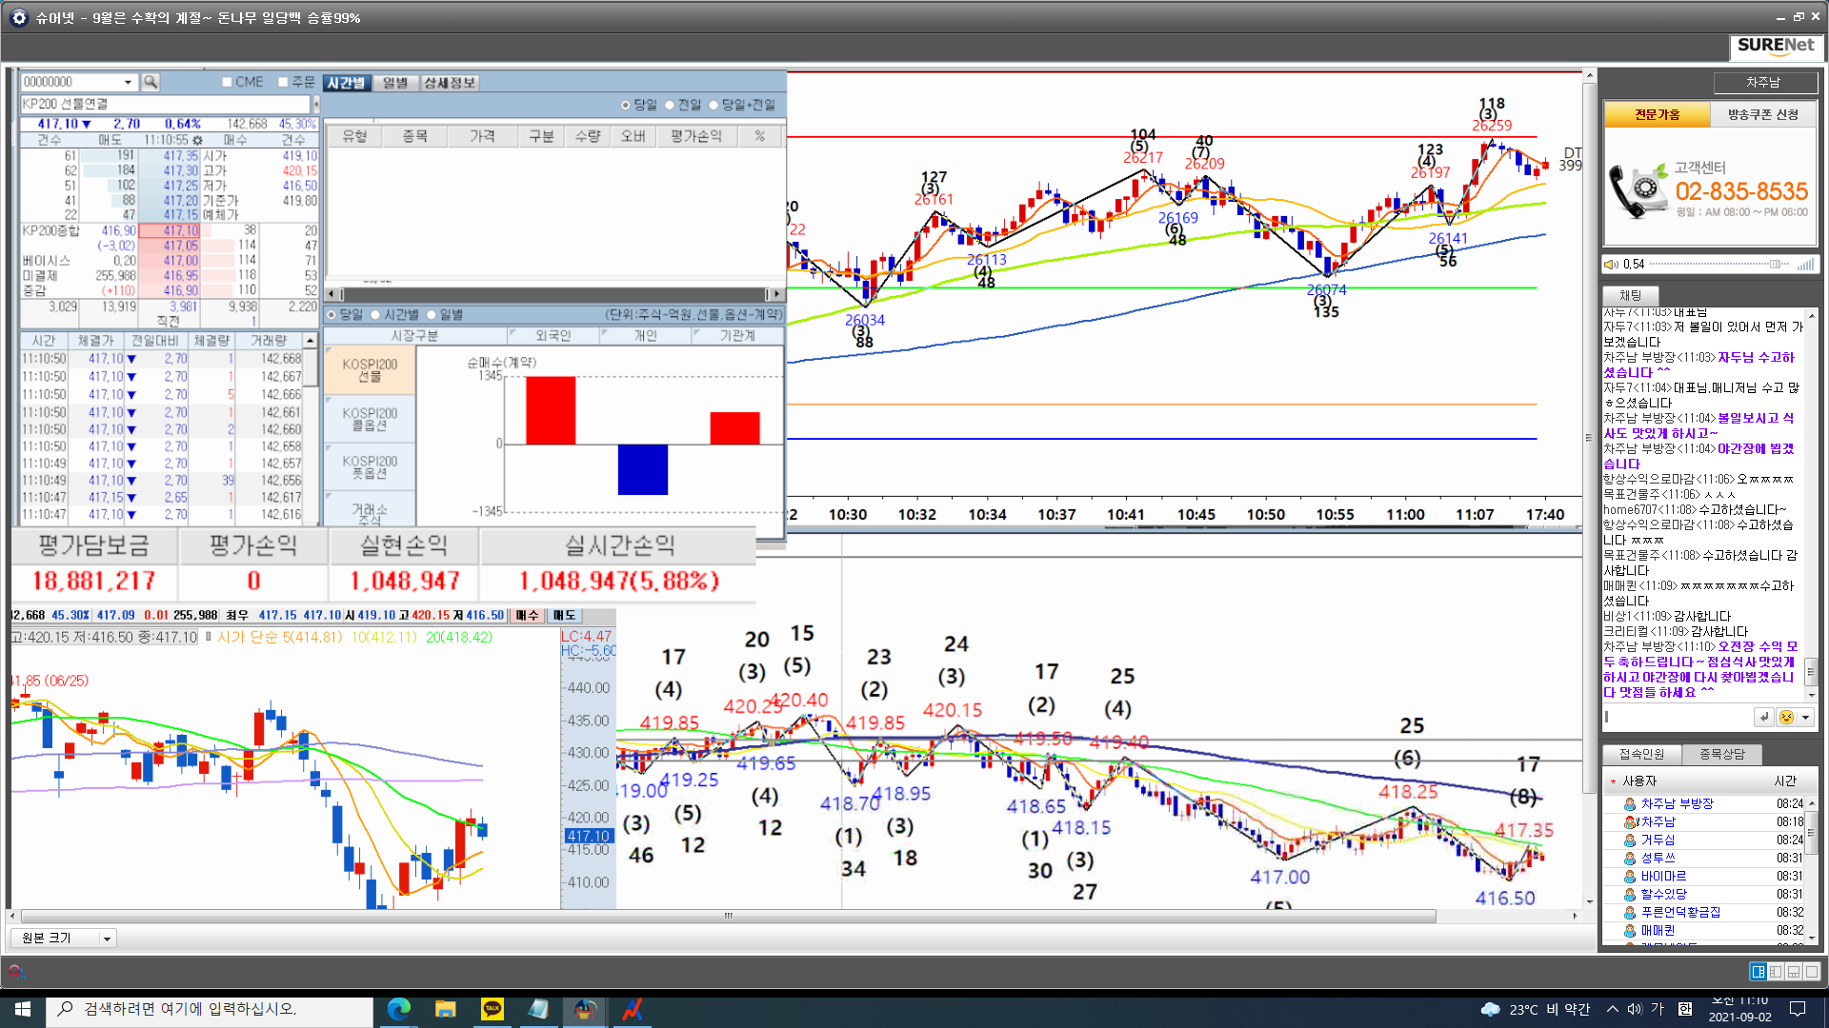Image resolution: width=1829 pixels, height=1028 pixels.
Task: Open the 00000000 account code dropdown
Action: point(128,83)
